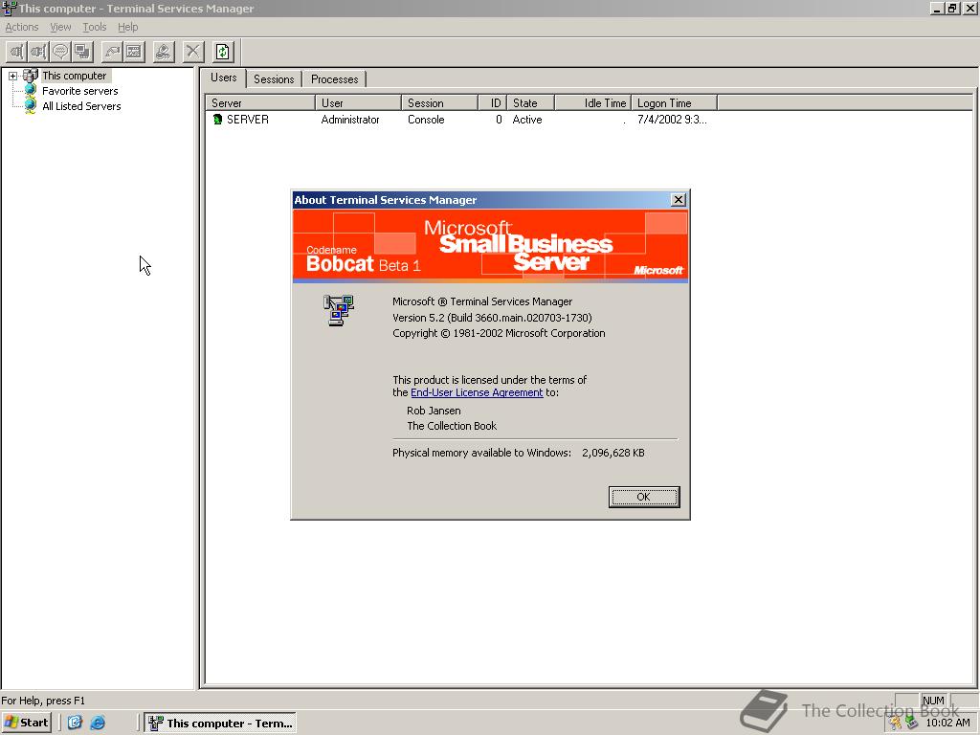The width and height of the screenshot is (980, 735).
Task: Click the Remote Control monitors icon
Action: point(82,52)
